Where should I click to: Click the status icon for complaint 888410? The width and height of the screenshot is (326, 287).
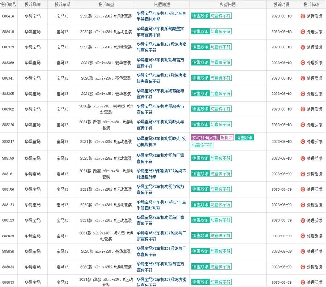coord(303,32)
